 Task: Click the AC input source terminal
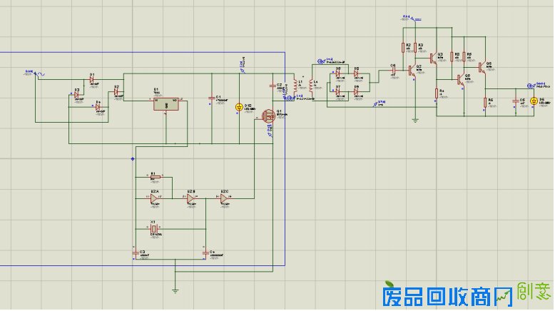click(36, 73)
